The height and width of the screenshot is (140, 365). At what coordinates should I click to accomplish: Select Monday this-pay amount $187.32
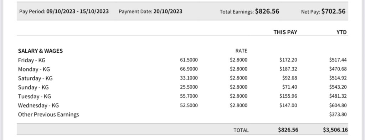tap(288, 69)
